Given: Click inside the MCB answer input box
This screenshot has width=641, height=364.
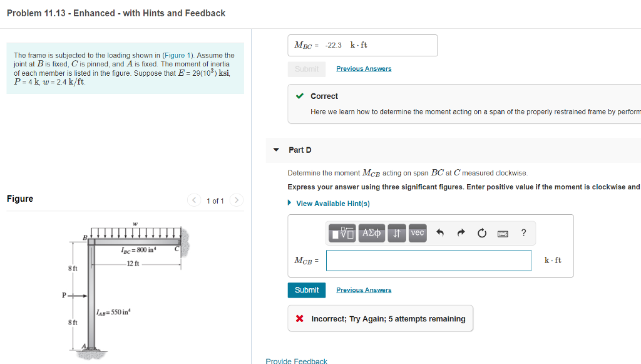Looking at the screenshot, I should pyautogui.click(x=428, y=260).
